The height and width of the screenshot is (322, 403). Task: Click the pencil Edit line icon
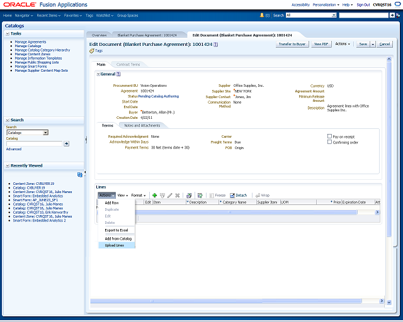[169, 196]
